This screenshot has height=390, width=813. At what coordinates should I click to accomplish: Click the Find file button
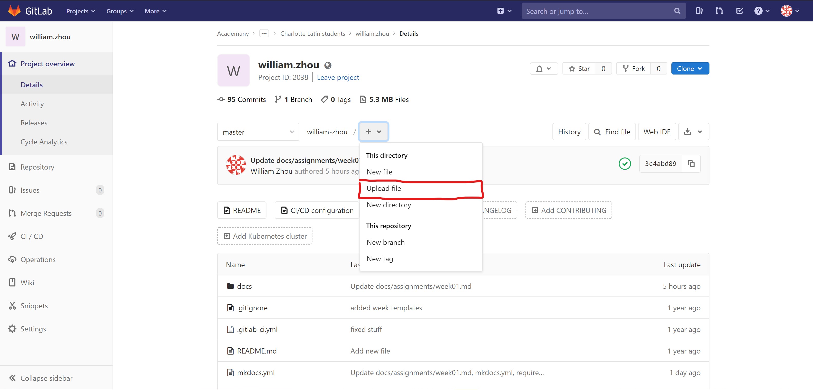[612, 132]
